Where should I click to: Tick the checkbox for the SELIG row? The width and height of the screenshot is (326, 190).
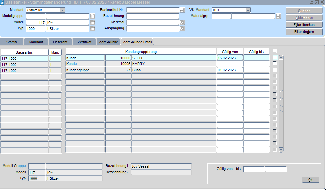click(x=274, y=58)
